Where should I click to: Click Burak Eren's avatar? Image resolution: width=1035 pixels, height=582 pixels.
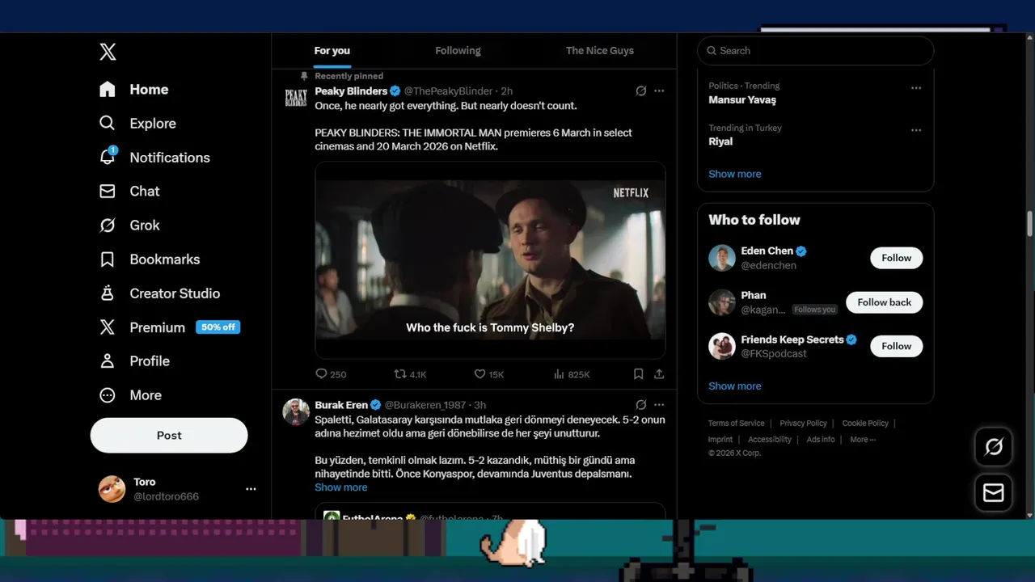pos(296,411)
